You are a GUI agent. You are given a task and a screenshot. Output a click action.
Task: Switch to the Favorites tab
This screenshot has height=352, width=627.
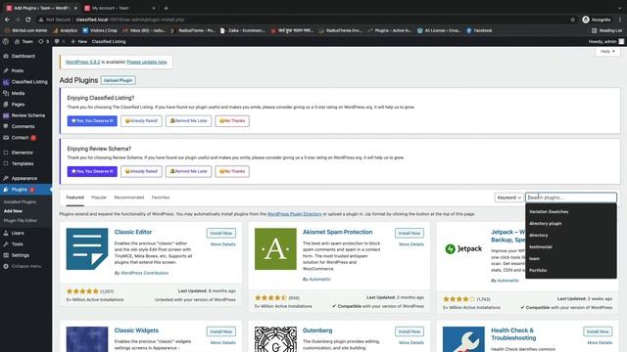pos(161,198)
